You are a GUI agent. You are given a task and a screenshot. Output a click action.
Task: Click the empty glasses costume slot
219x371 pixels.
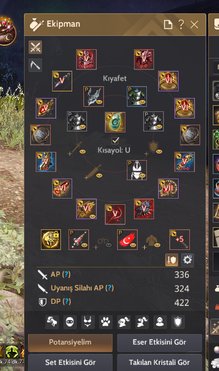pos(103,242)
